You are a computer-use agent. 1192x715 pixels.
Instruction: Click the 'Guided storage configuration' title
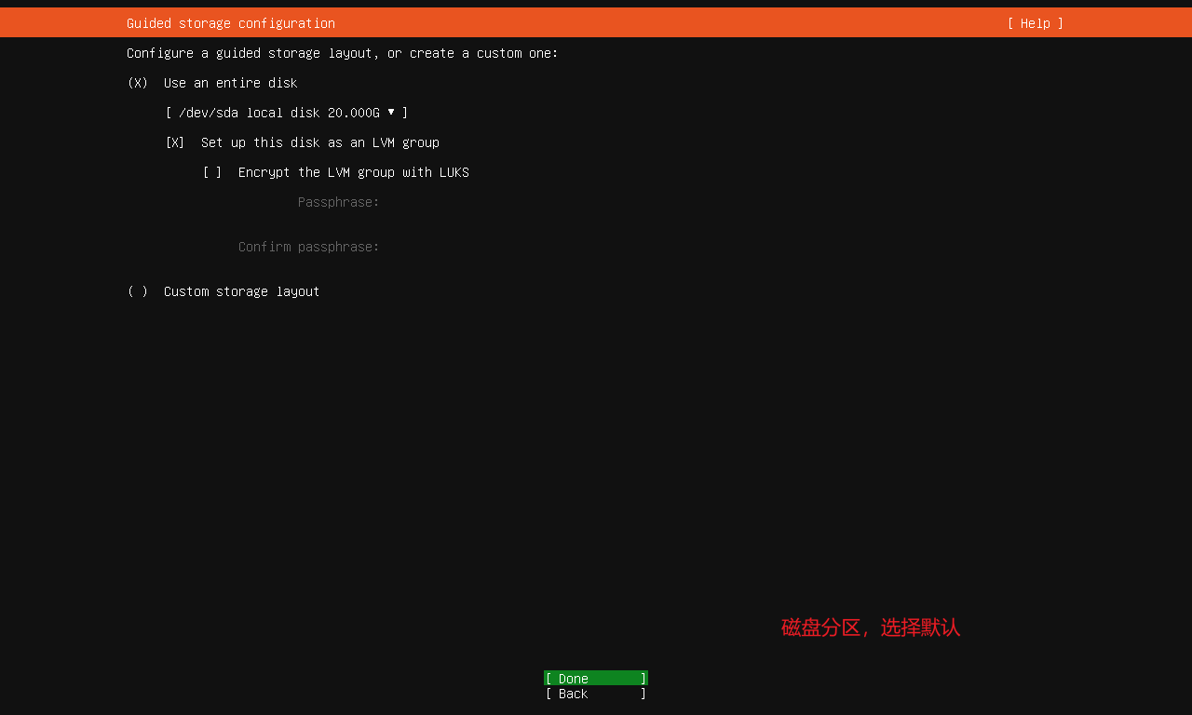tap(230, 23)
